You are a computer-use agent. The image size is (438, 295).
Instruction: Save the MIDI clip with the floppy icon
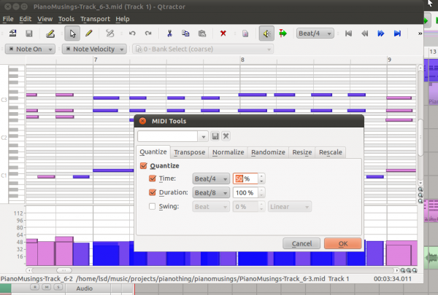(29, 34)
